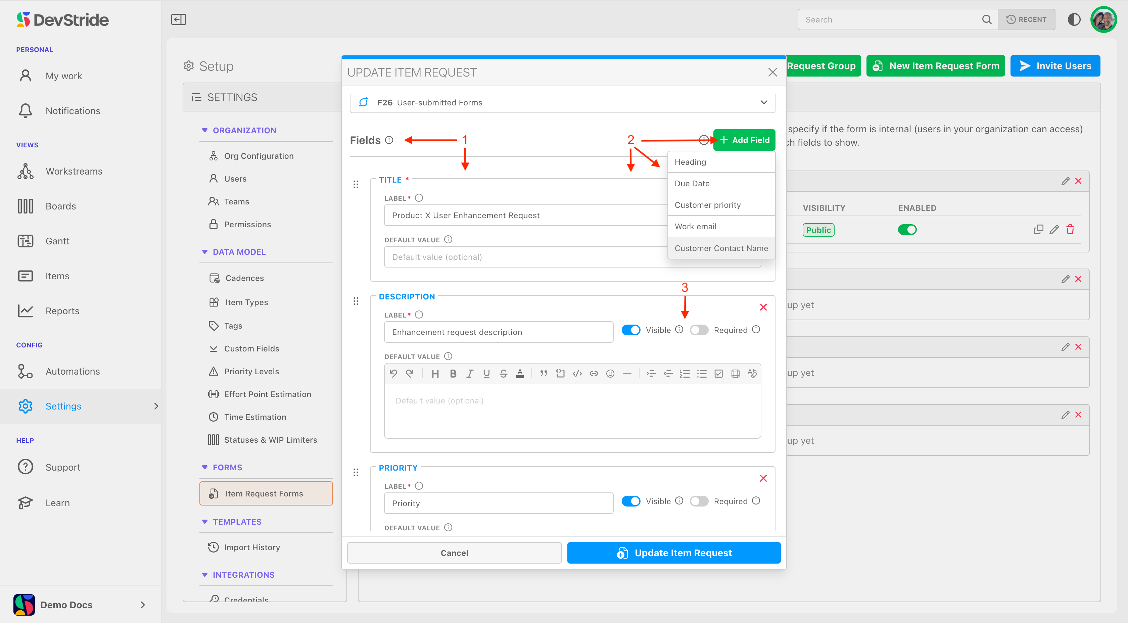Image resolution: width=1128 pixels, height=623 pixels.
Task: Click the emoji icon in editor toolbar
Action: 610,374
